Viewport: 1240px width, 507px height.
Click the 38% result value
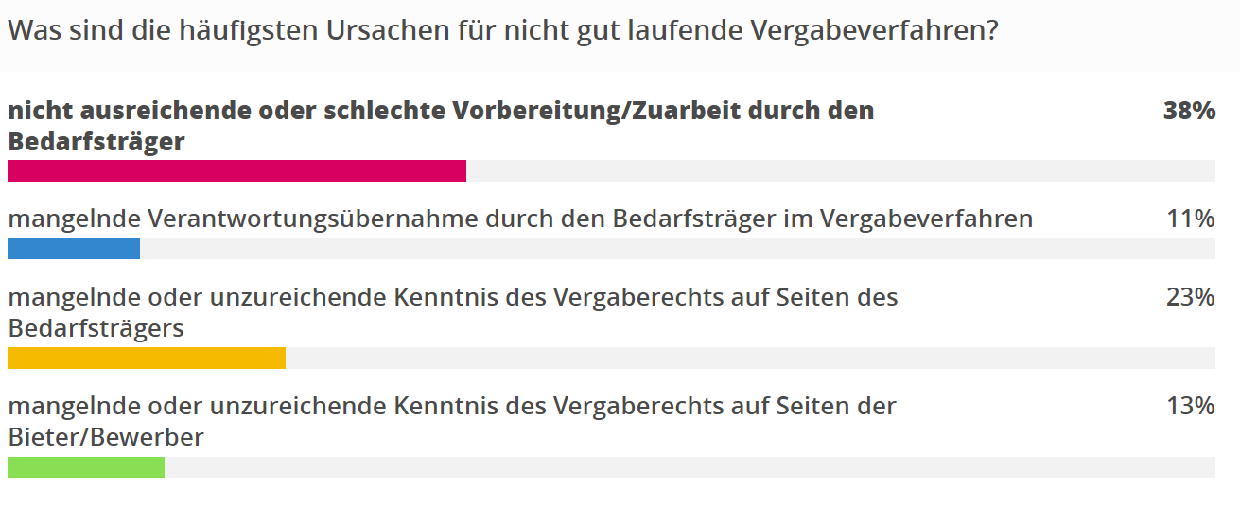click(x=1189, y=111)
